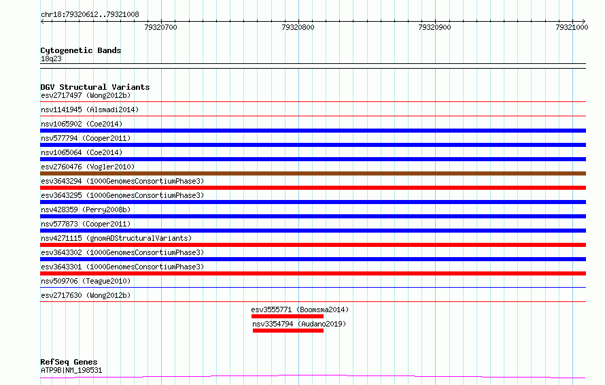The width and height of the screenshot is (605, 385).
Task: Click the right arrowhead of the ruler
Action: point(584,22)
